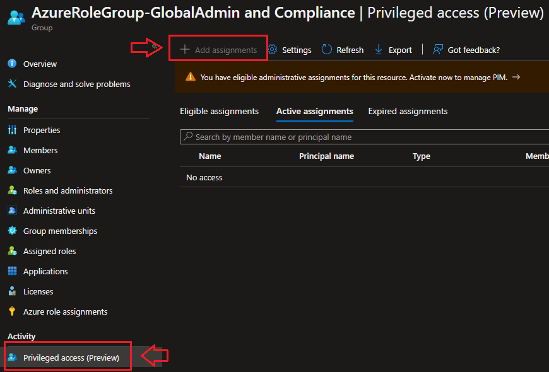
Task: Open Group memberships
Action: tap(60, 231)
